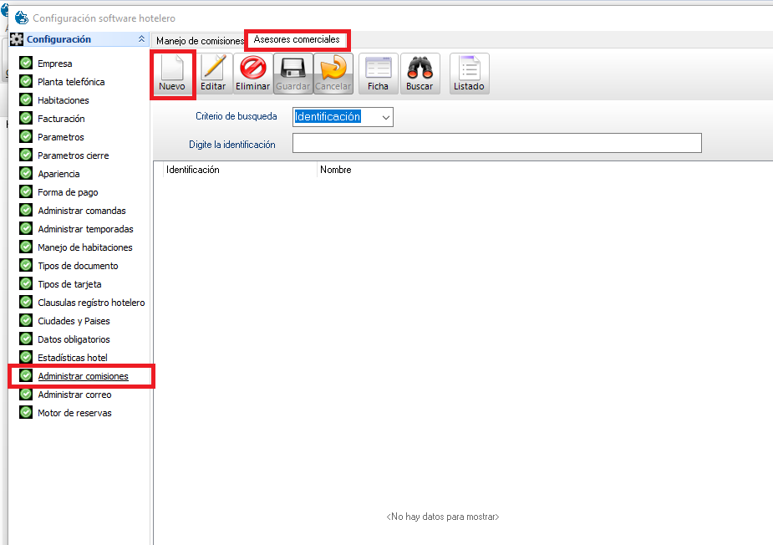
Task: Sort by the Identificación column header
Action: 193,170
